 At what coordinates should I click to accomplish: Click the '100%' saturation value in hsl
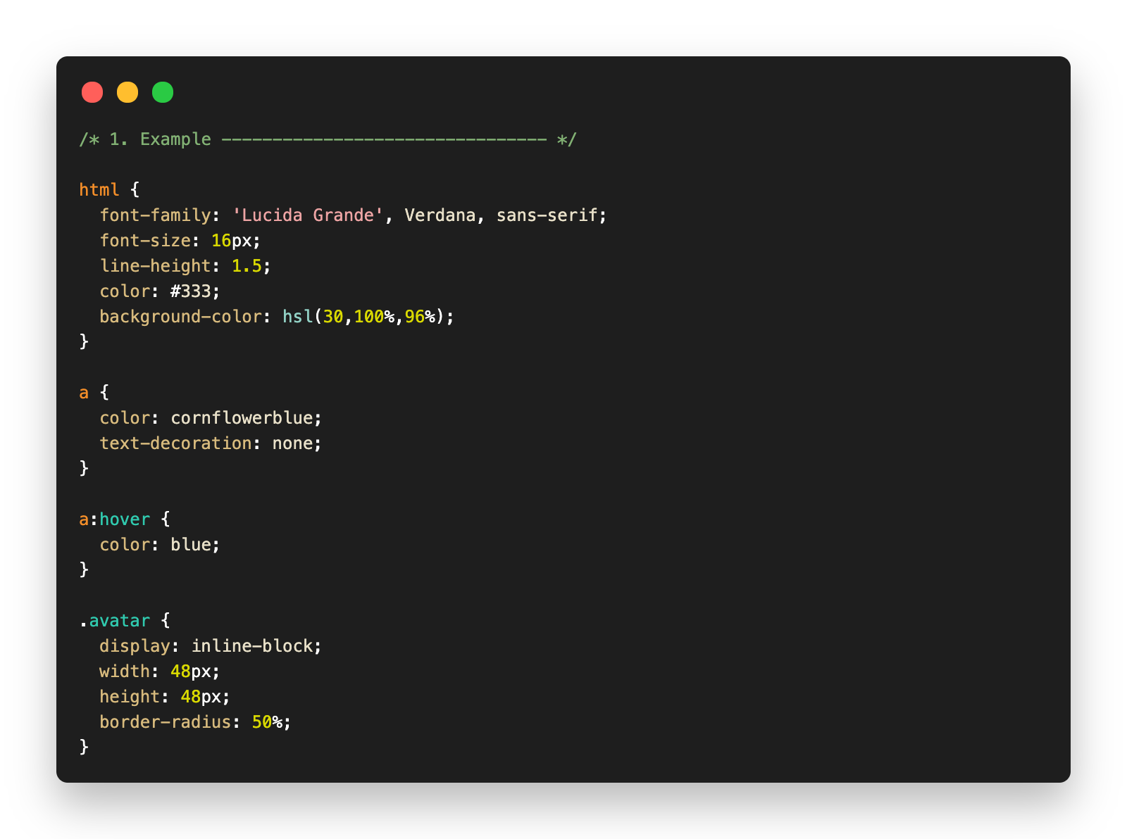click(374, 316)
